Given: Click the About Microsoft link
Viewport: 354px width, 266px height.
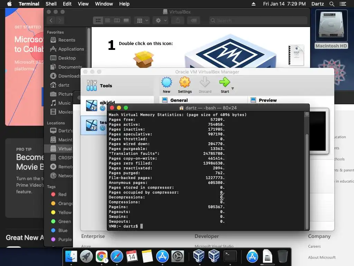Looking at the screenshot, I should point(322,257).
